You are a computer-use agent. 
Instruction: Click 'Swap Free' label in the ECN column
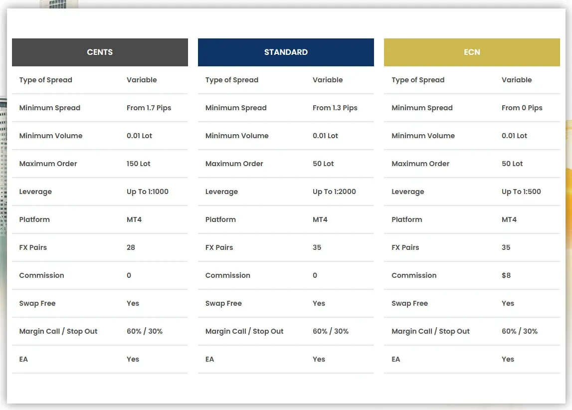tap(409, 303)
